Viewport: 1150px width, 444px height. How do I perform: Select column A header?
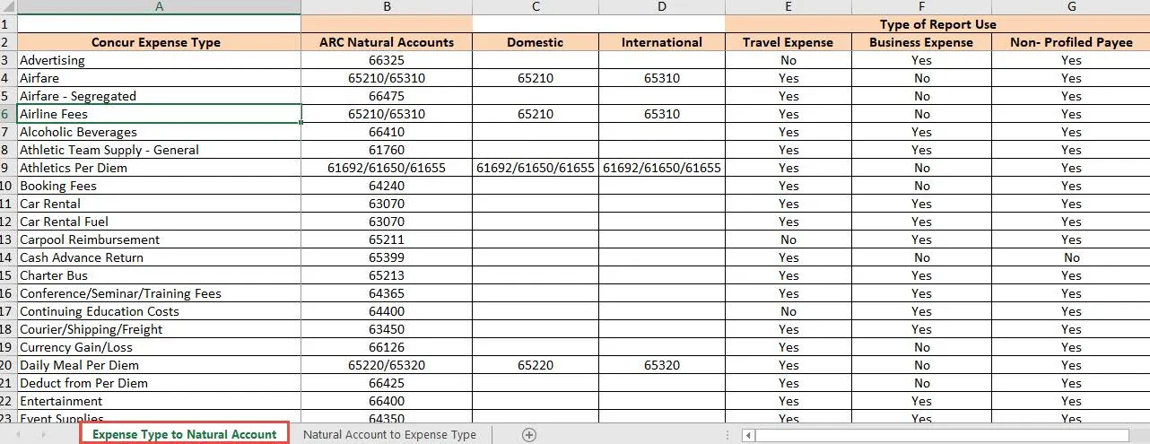(159, 7)
